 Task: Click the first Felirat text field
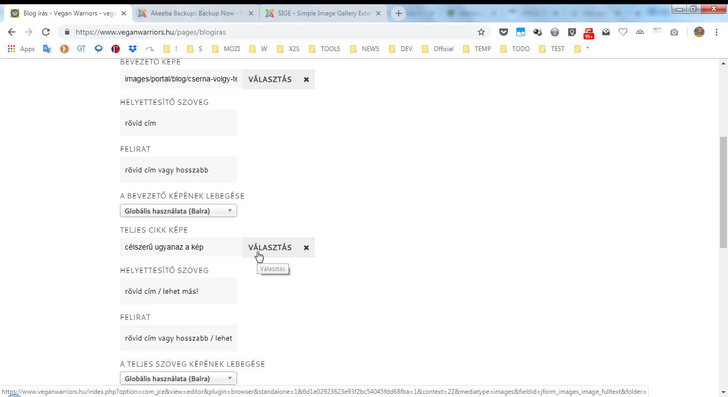click(178, 170)
